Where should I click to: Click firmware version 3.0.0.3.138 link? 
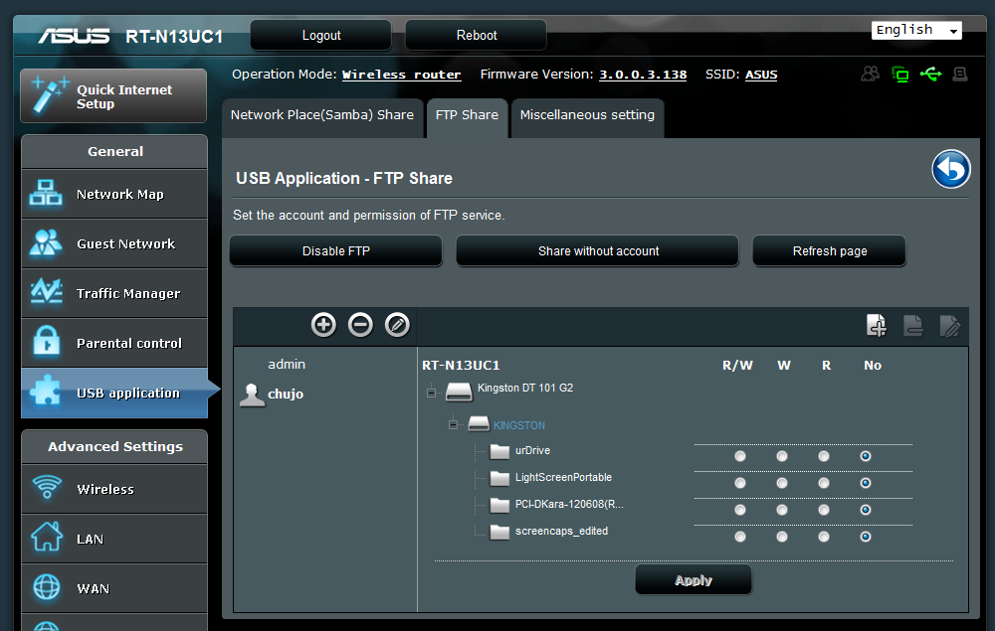point(643,75)
